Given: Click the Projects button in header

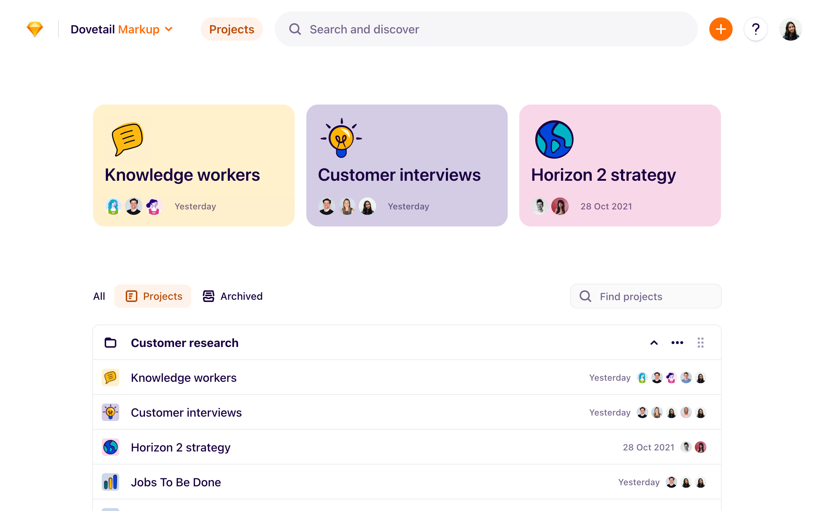Looking at the screenshot, I should coord(231,29).
